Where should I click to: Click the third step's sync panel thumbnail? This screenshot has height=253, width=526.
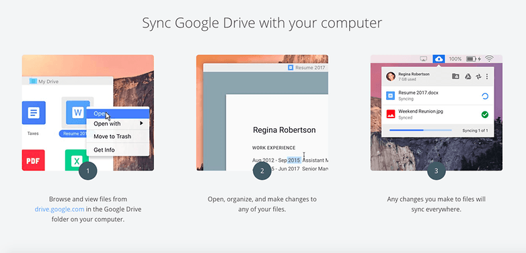437,113
